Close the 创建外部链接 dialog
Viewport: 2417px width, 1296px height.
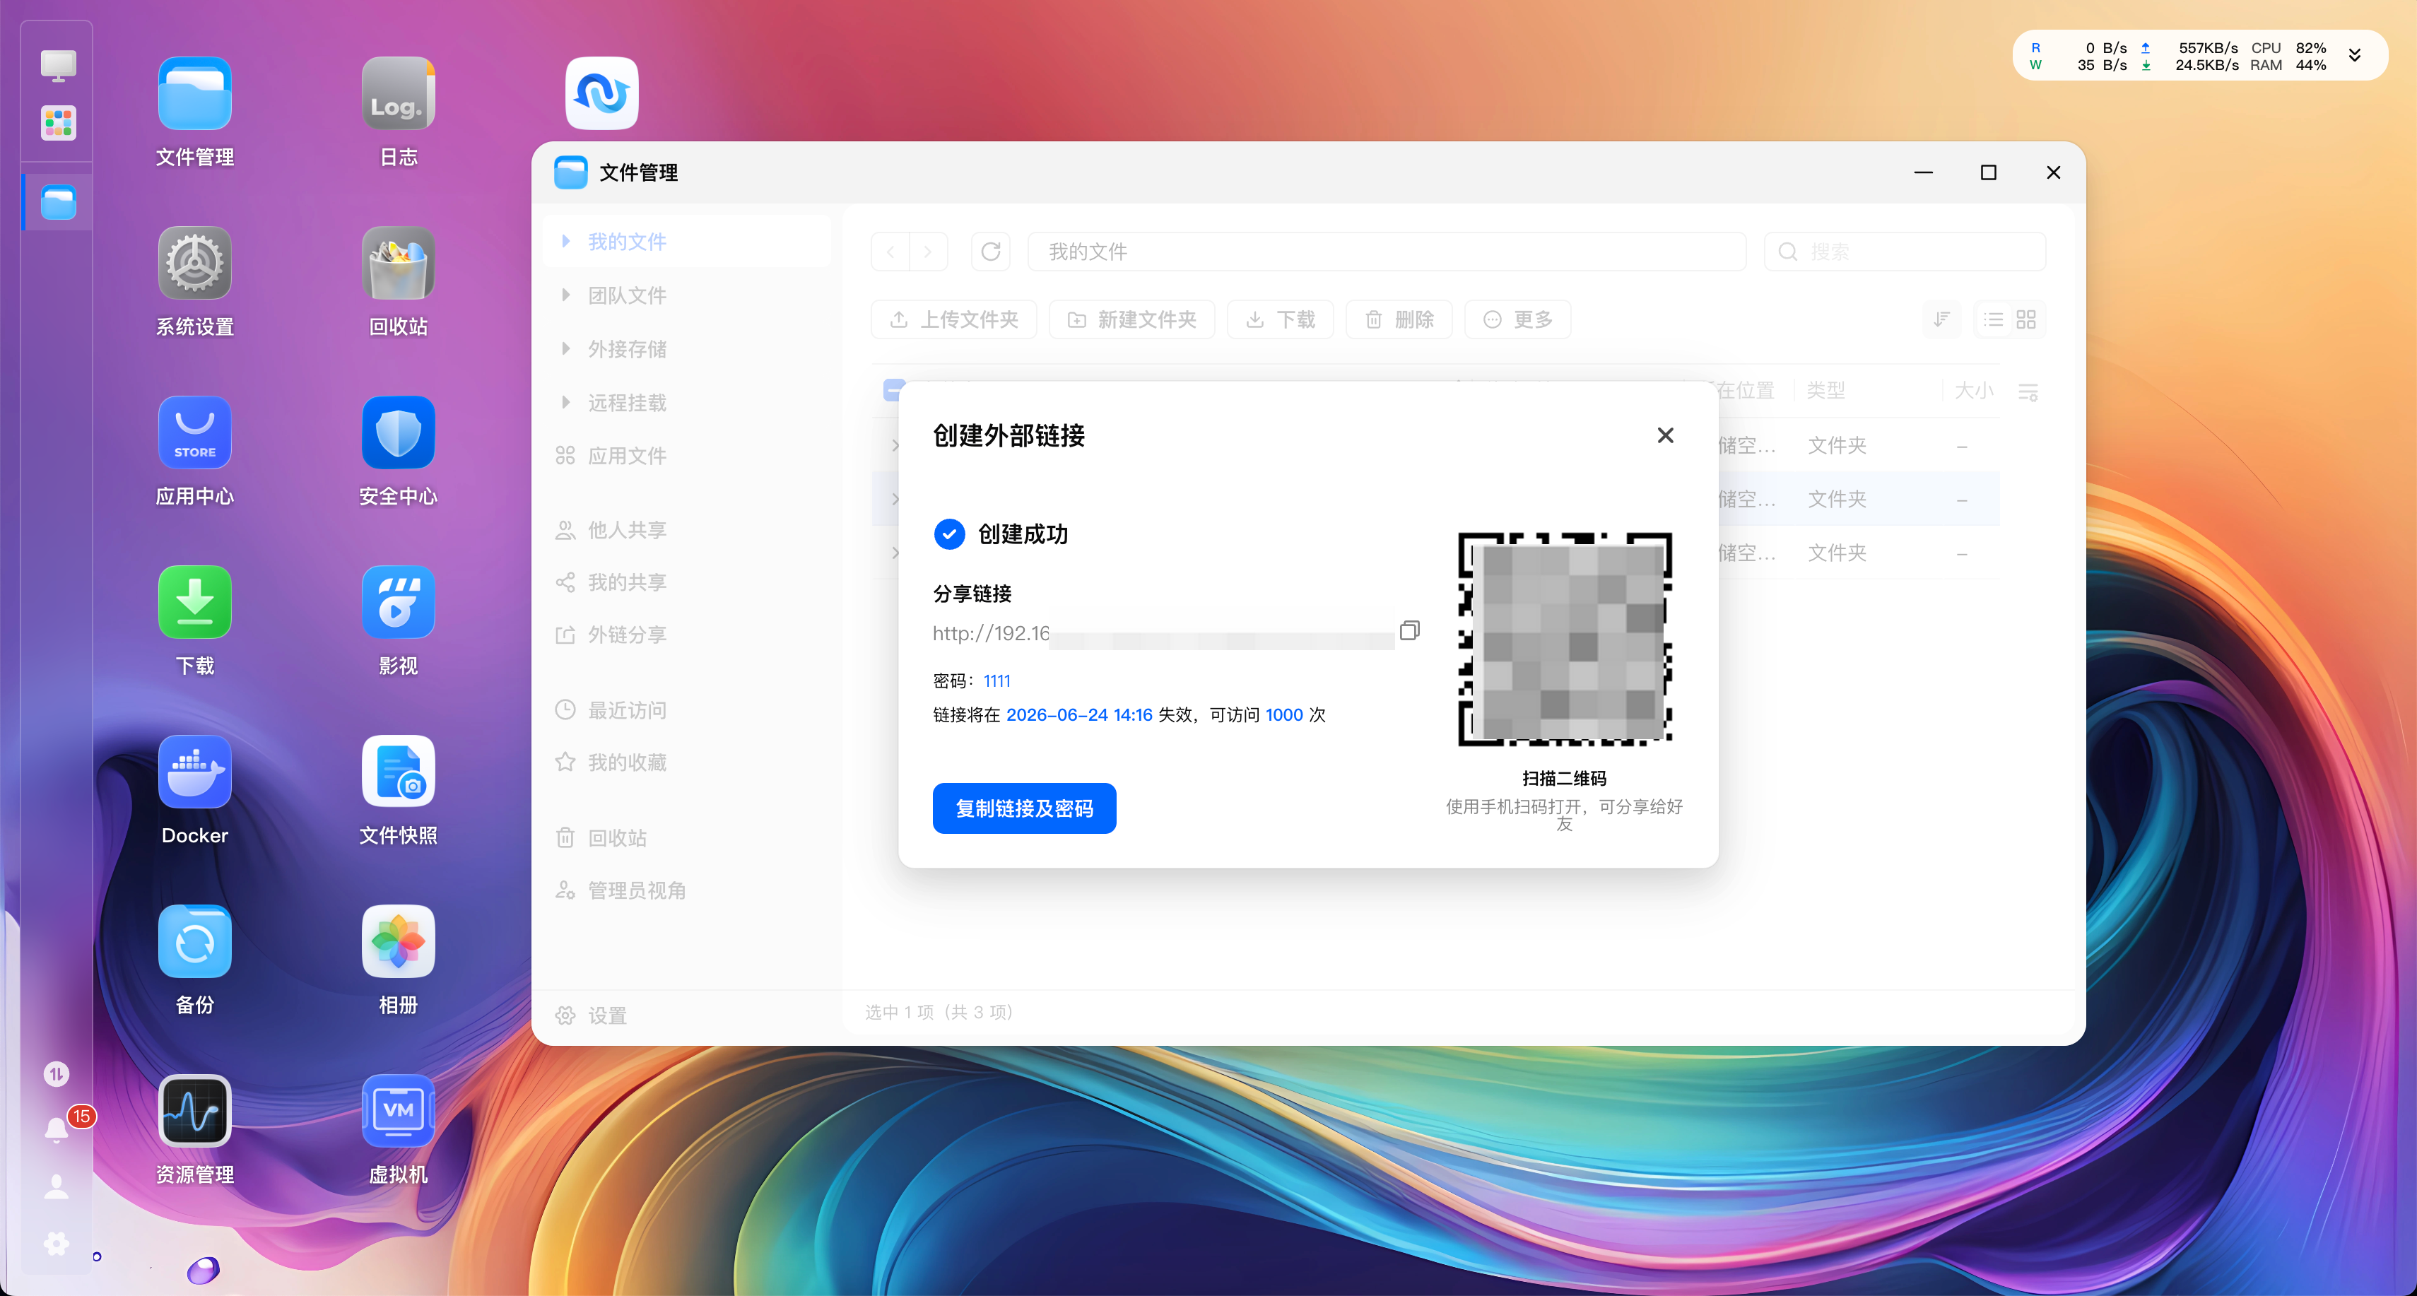coord(1666,435)
